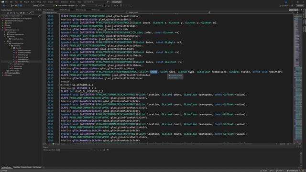
Task: Click the Solution Explorer search field
Action: pyautogui.click(x=21, y=16)
